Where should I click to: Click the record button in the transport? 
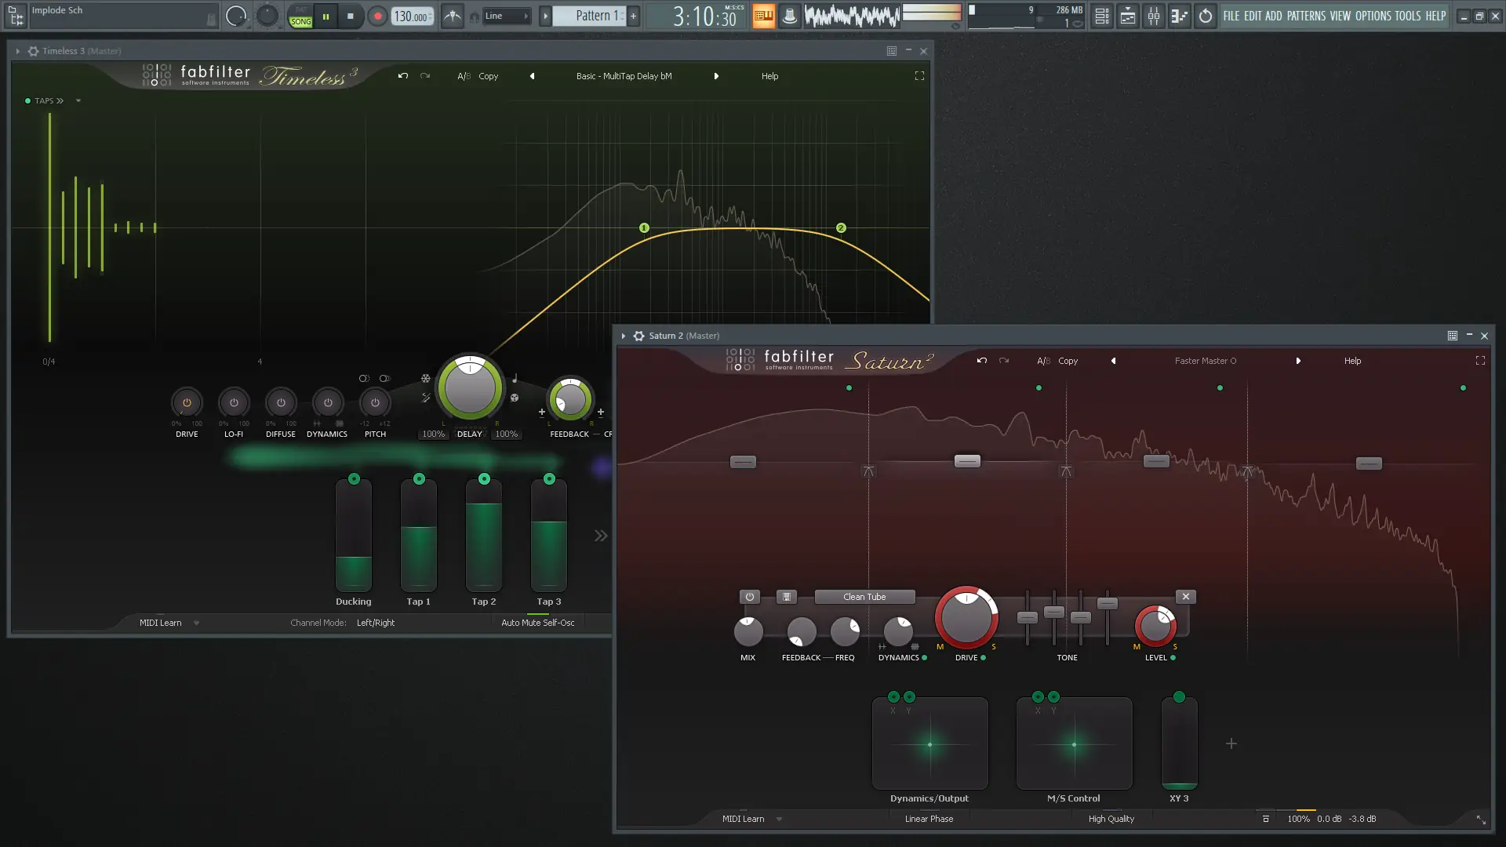point(377,16)
